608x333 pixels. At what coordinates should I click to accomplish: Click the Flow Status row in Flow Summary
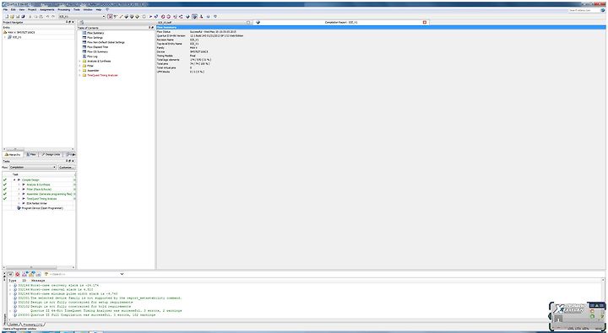pyautogui.click(x=381, y=31)
